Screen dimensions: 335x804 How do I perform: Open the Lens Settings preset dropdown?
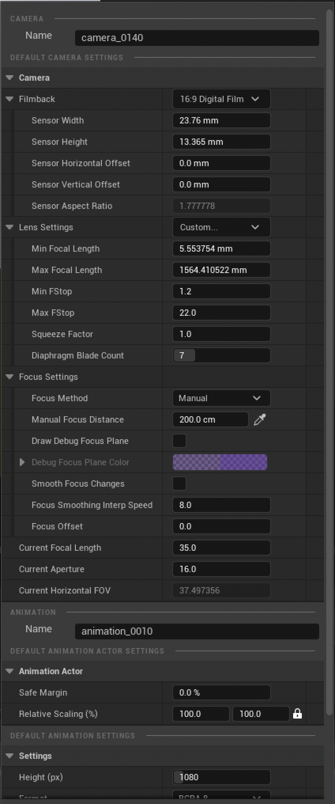(x=221, y=227)
